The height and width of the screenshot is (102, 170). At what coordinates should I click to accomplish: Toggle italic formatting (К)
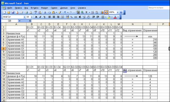[x=40, y=17]
